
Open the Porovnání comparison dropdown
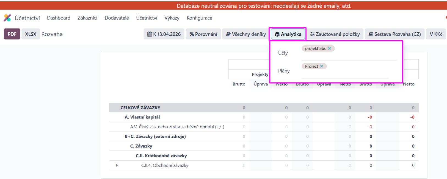point(203,34)
